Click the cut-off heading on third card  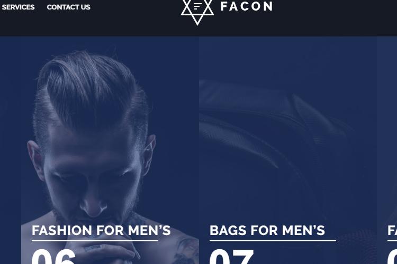pyautogui.click(x=392, y=230)
